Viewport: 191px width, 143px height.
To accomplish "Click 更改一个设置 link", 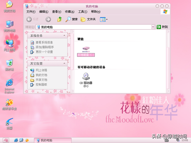I will coord(44,52).
